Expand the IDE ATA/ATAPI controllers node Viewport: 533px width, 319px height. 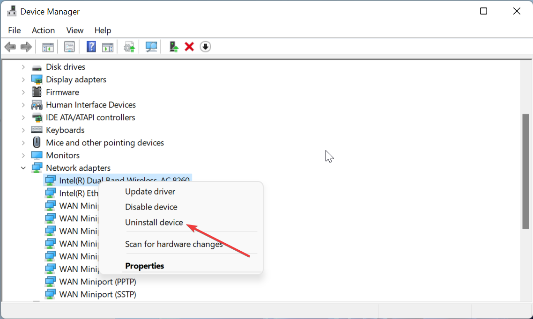[23, 118]
